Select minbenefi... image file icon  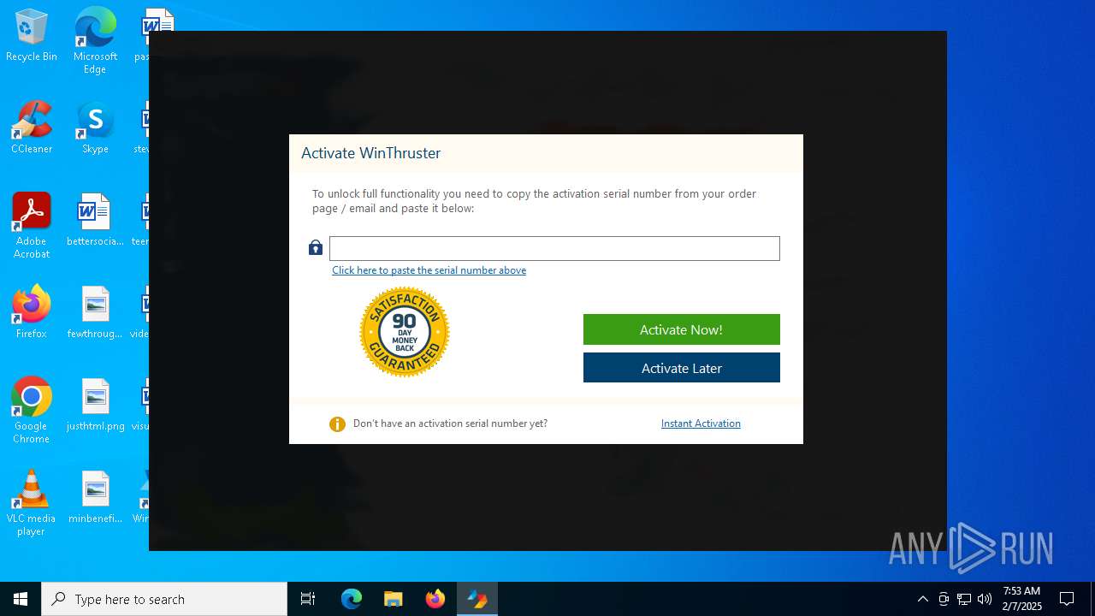95,498
